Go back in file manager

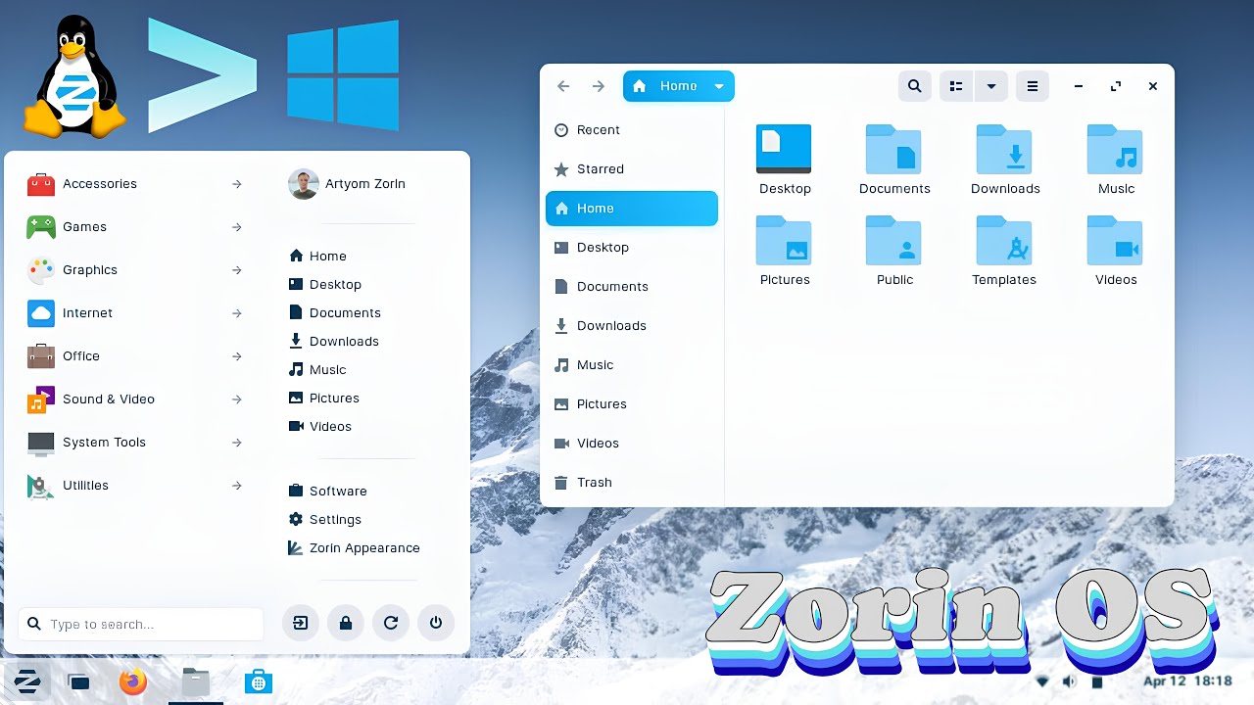click(563, 86)
